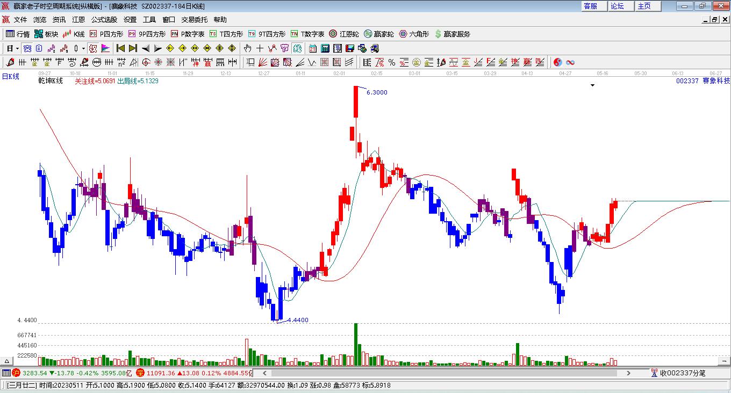
Task: Click the small table icon in status bar
Action: pyautogui.click(x=6, y=373)
